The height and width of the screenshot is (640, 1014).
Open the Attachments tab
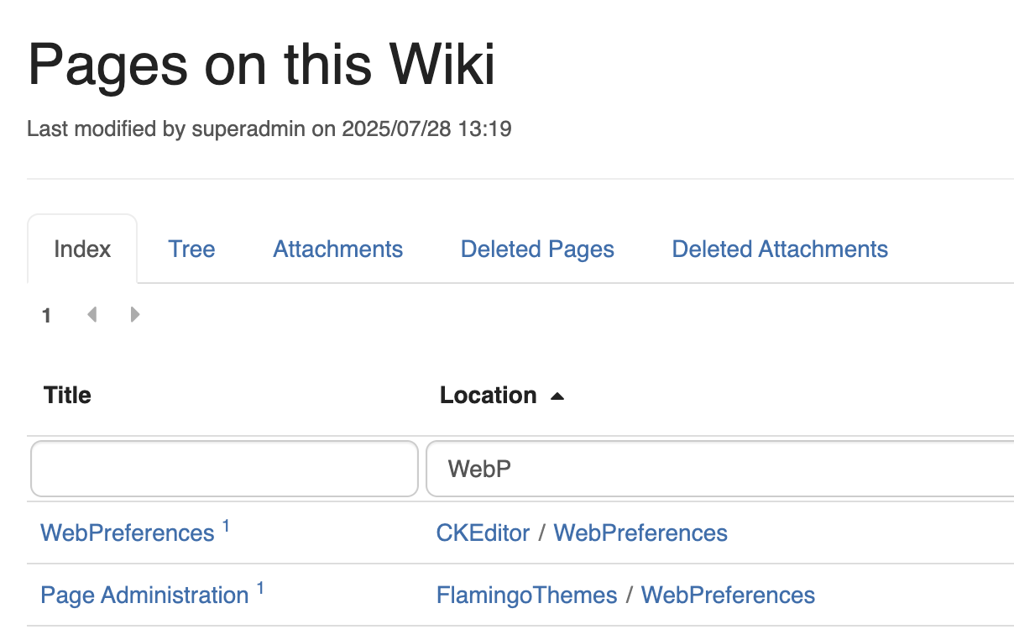(337, 249)
